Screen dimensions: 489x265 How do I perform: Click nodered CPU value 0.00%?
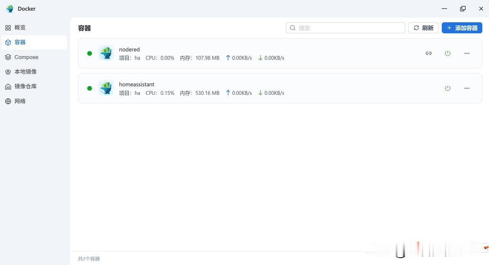pos(167,58)
